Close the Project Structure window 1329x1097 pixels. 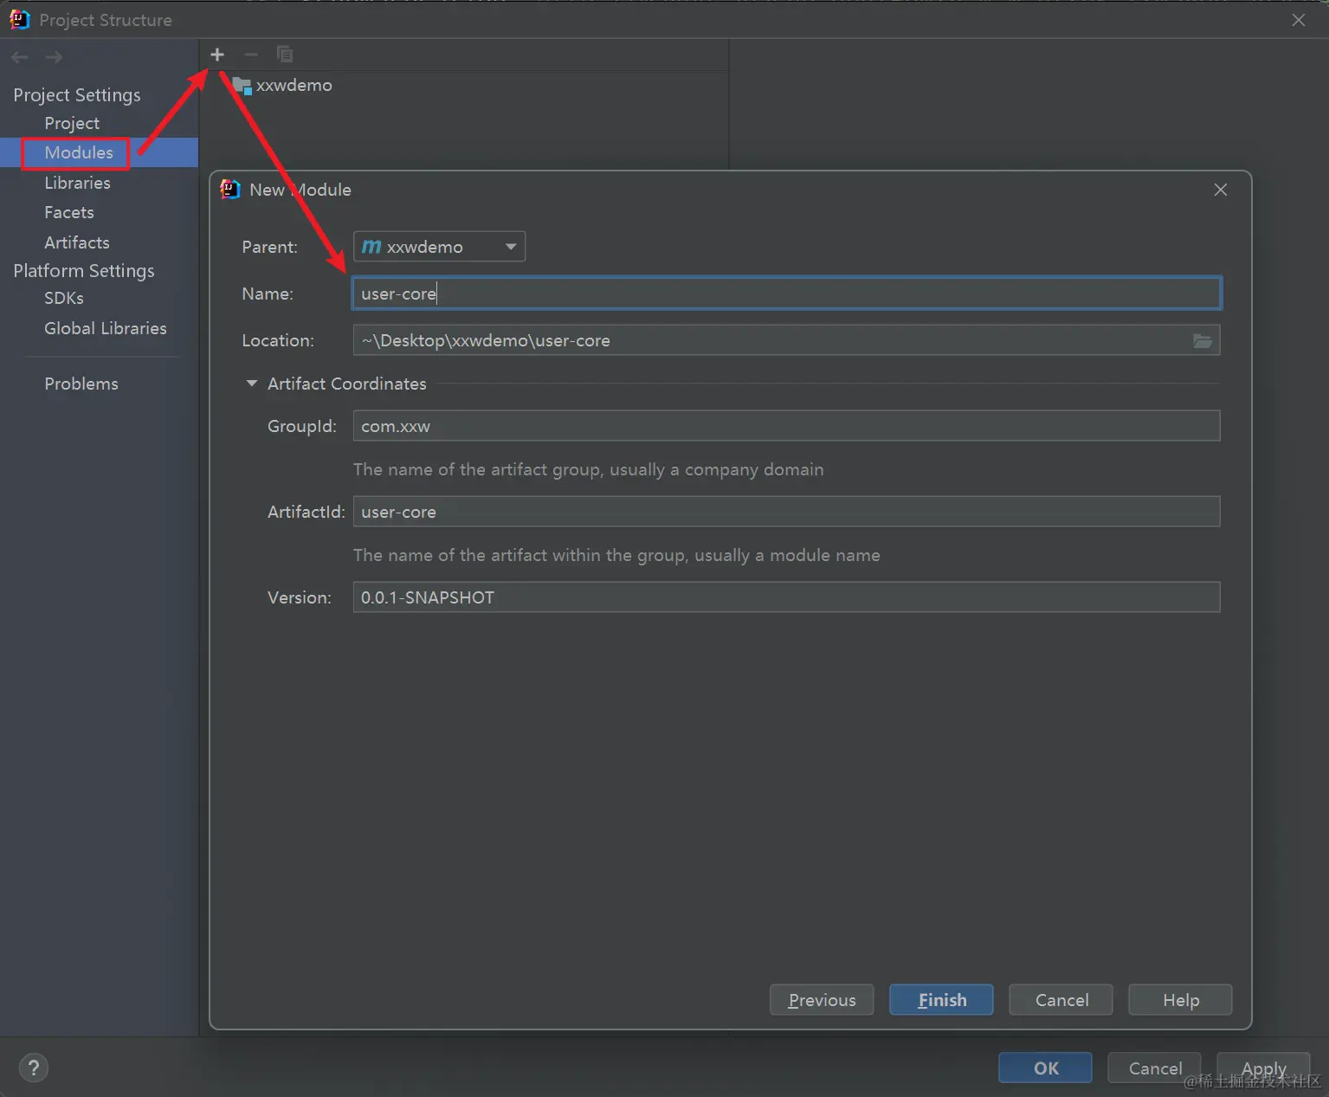pos(1299,20)
